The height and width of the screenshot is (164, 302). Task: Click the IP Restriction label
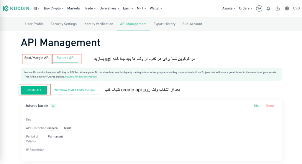tap(35, 150)
